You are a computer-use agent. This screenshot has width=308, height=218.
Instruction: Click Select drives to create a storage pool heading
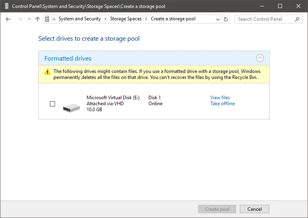coord(89,39)
